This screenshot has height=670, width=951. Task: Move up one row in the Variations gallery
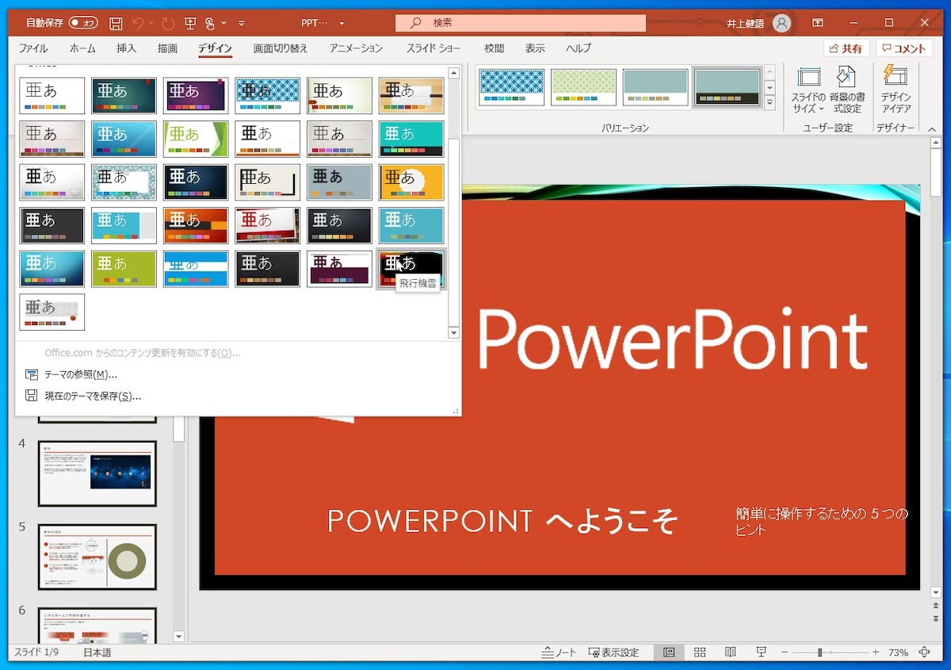click(x=769, y=72)
